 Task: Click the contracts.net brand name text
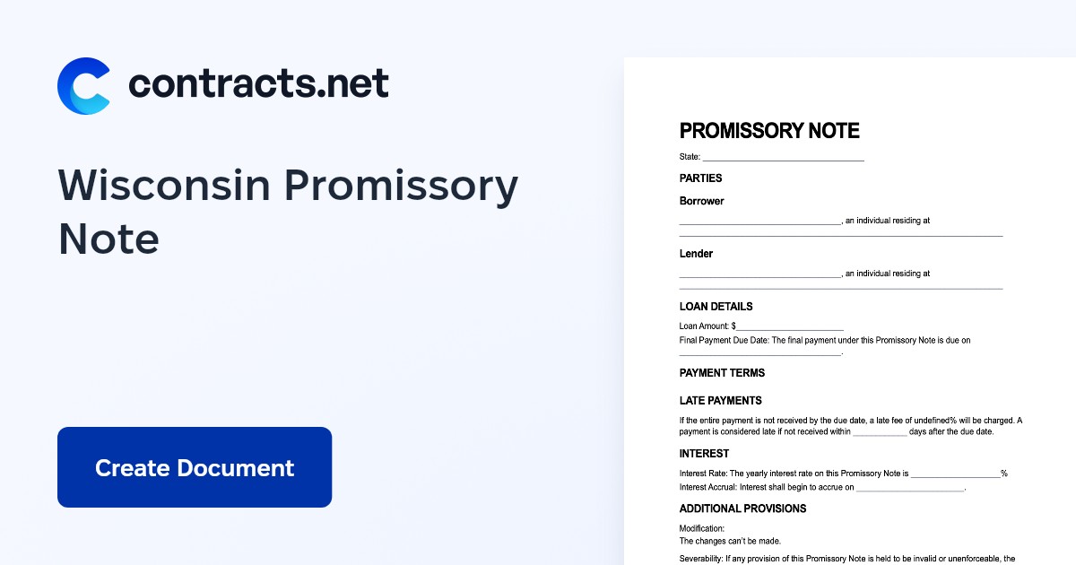(x=259, y=83)
